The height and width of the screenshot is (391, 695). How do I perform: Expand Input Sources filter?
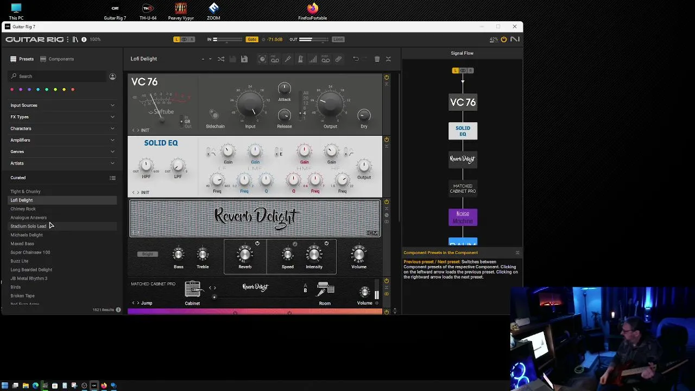click(x=62, y=105)
